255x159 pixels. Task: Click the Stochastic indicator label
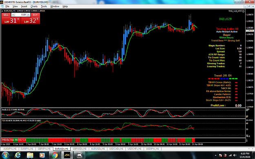13,110
